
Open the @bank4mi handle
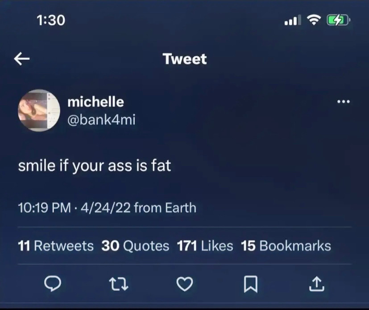point(101,119)
